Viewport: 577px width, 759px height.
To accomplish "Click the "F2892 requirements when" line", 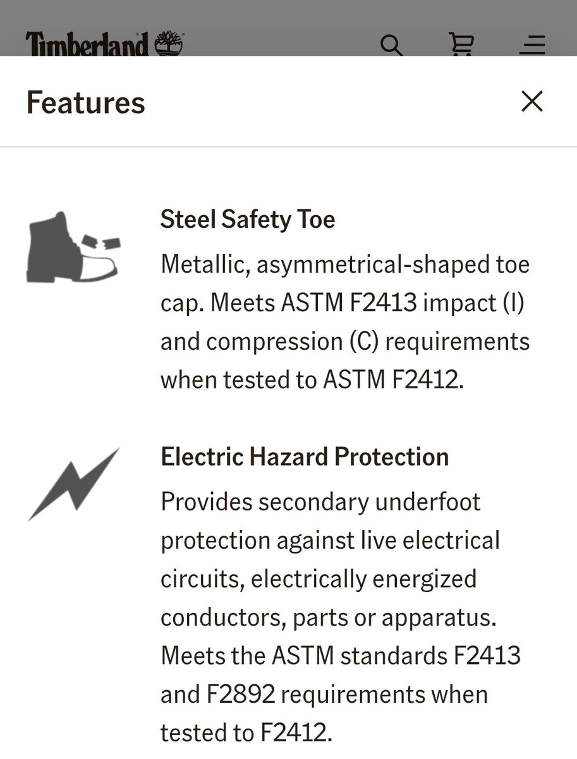I will [x=324, y=694].
